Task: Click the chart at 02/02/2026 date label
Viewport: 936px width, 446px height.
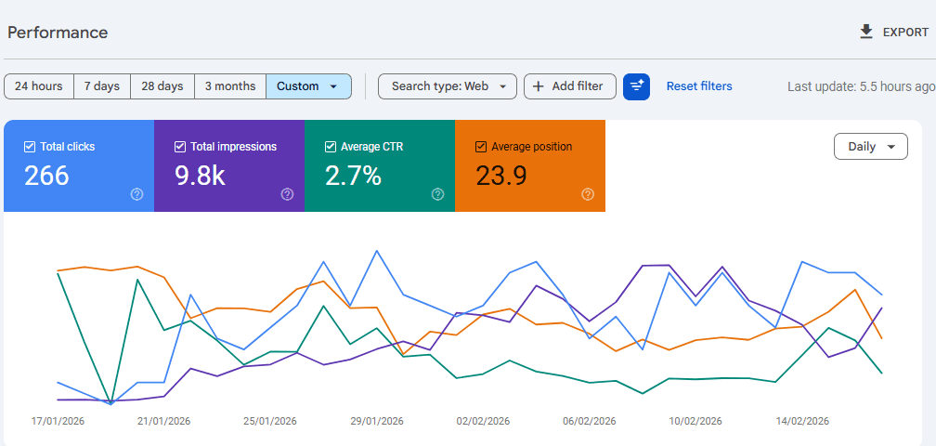Action: click(x=483, y=421)
